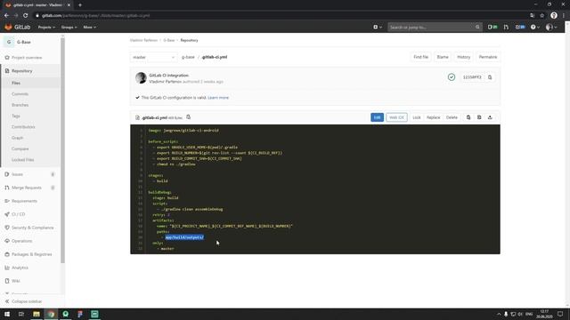Screen dimensions: 570x320
Task: Copy file path icon next to .gitlab-ci.yml
Action: pos(188,117)
